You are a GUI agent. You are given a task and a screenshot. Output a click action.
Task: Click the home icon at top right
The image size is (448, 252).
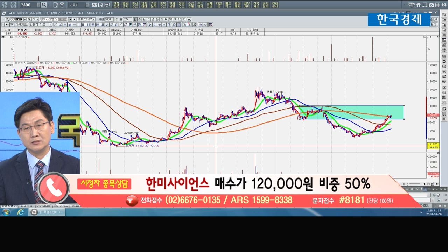419,5
